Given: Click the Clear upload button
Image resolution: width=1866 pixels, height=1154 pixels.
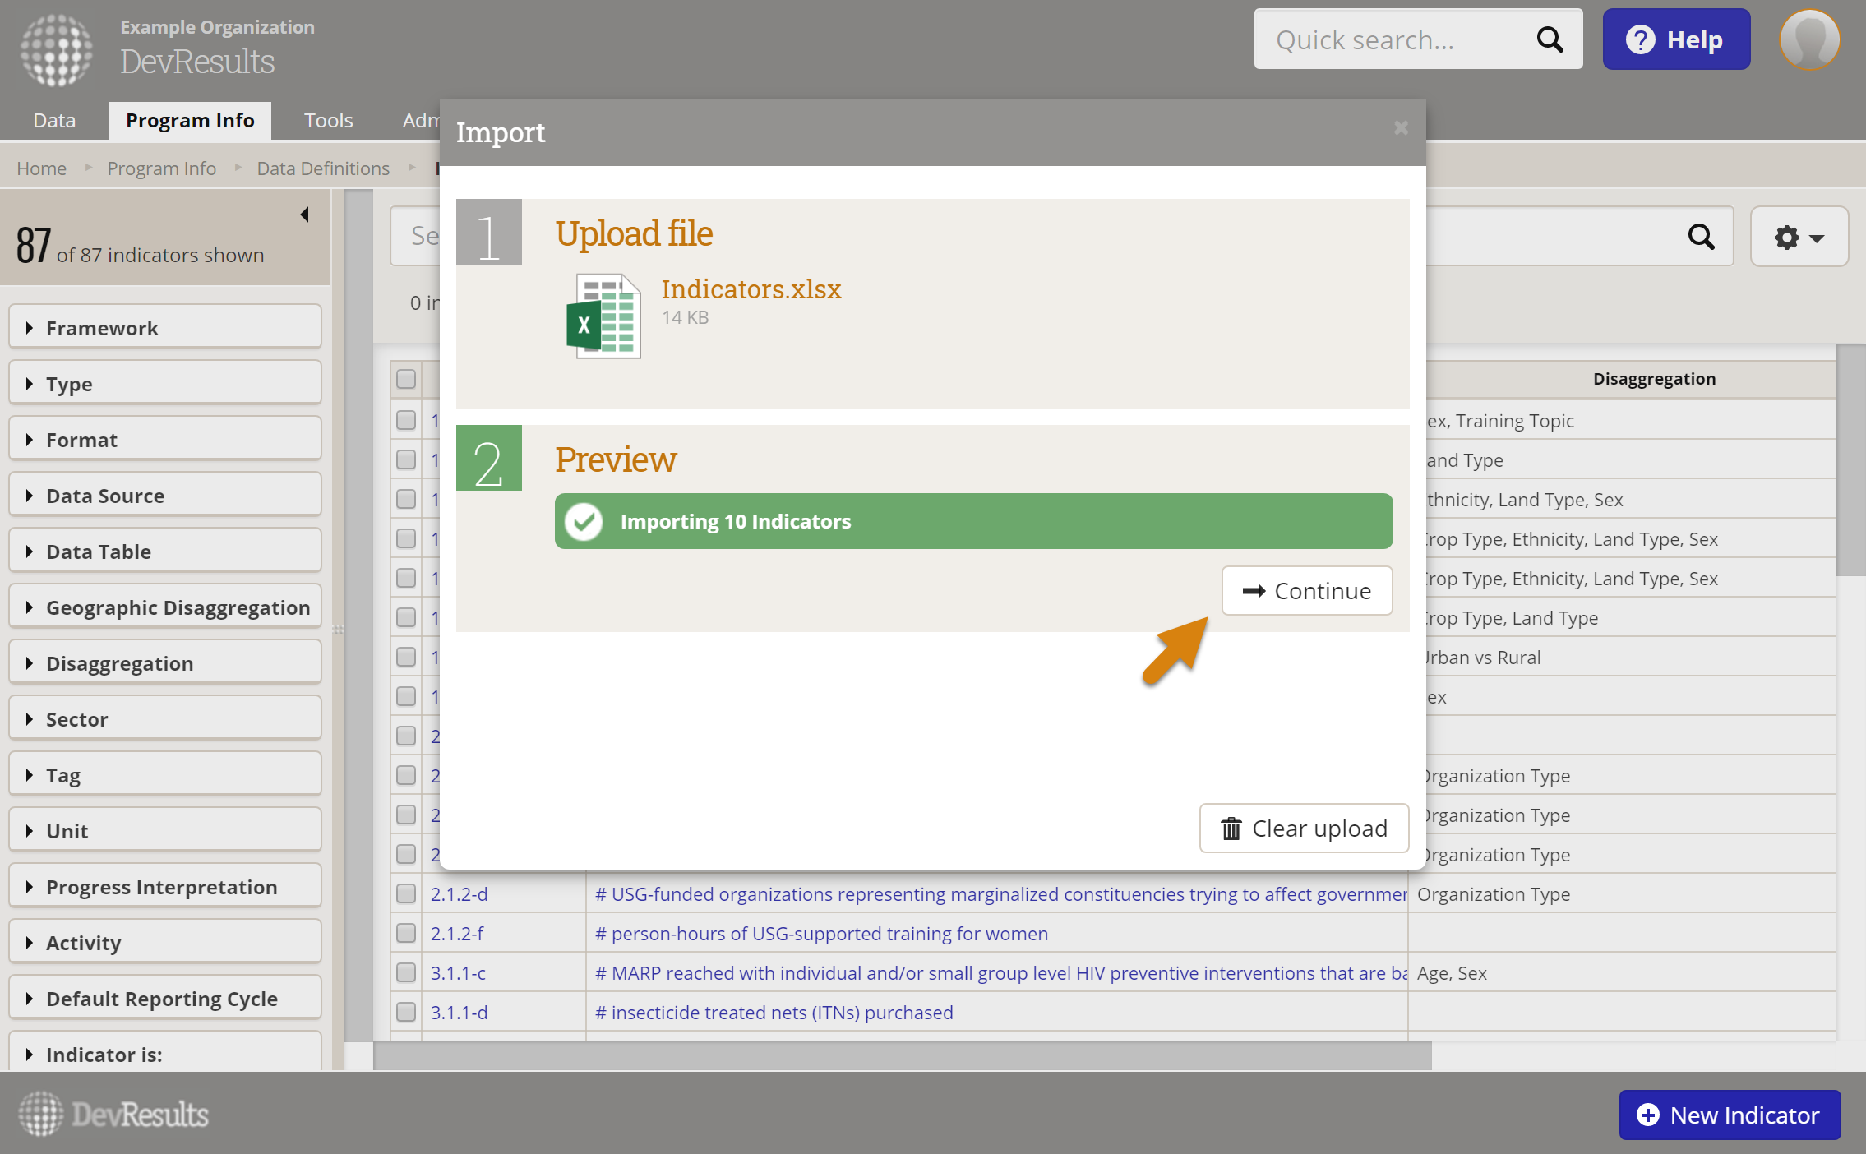Looking at the screenshot, I should click(x=1304, y=829).
